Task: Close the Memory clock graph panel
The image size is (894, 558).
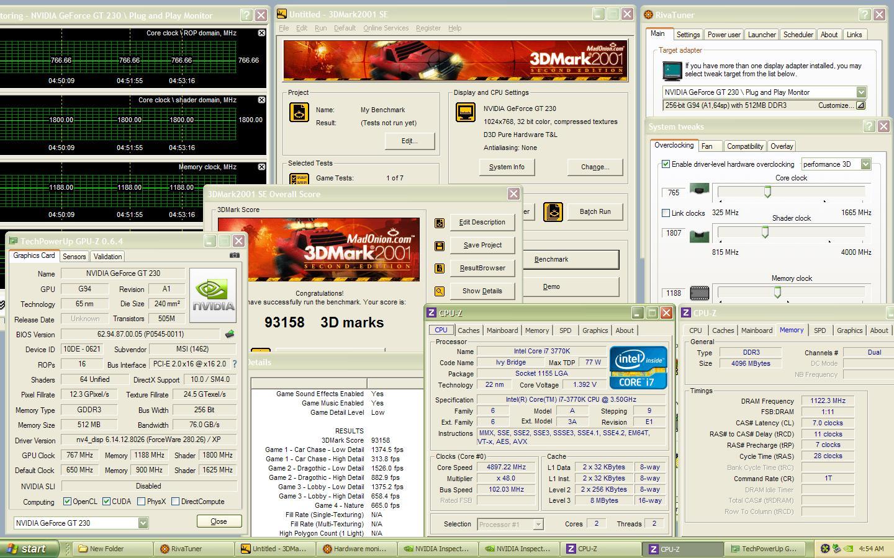Action: tap(261, 167)
